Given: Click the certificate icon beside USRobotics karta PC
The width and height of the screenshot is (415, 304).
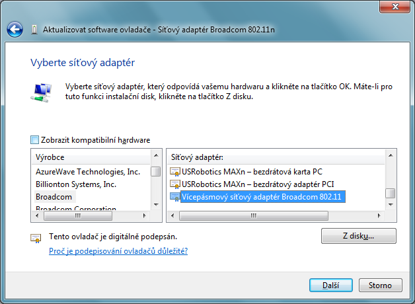Looking at the screenshot, I should pos(175,172).
